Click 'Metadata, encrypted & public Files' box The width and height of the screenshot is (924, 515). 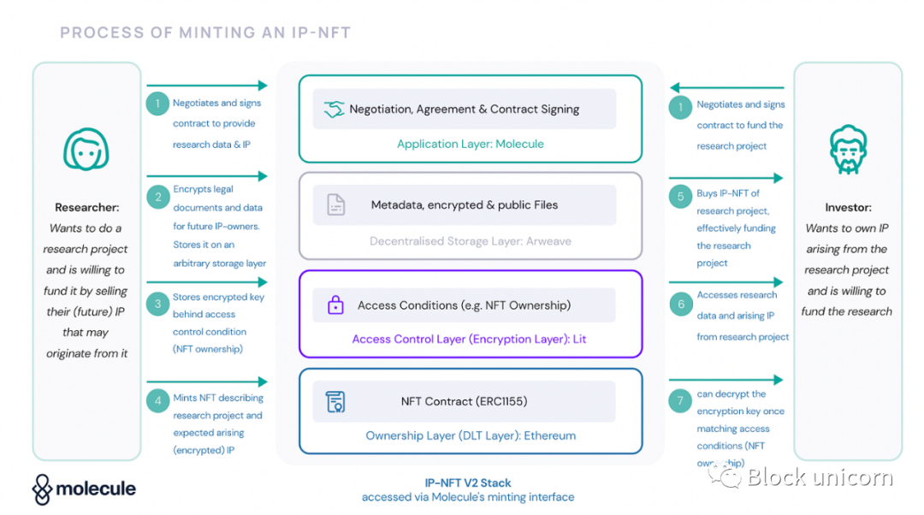[465, 205]
